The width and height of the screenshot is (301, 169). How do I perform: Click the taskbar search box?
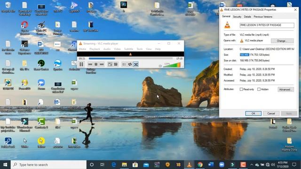[48, 165]
